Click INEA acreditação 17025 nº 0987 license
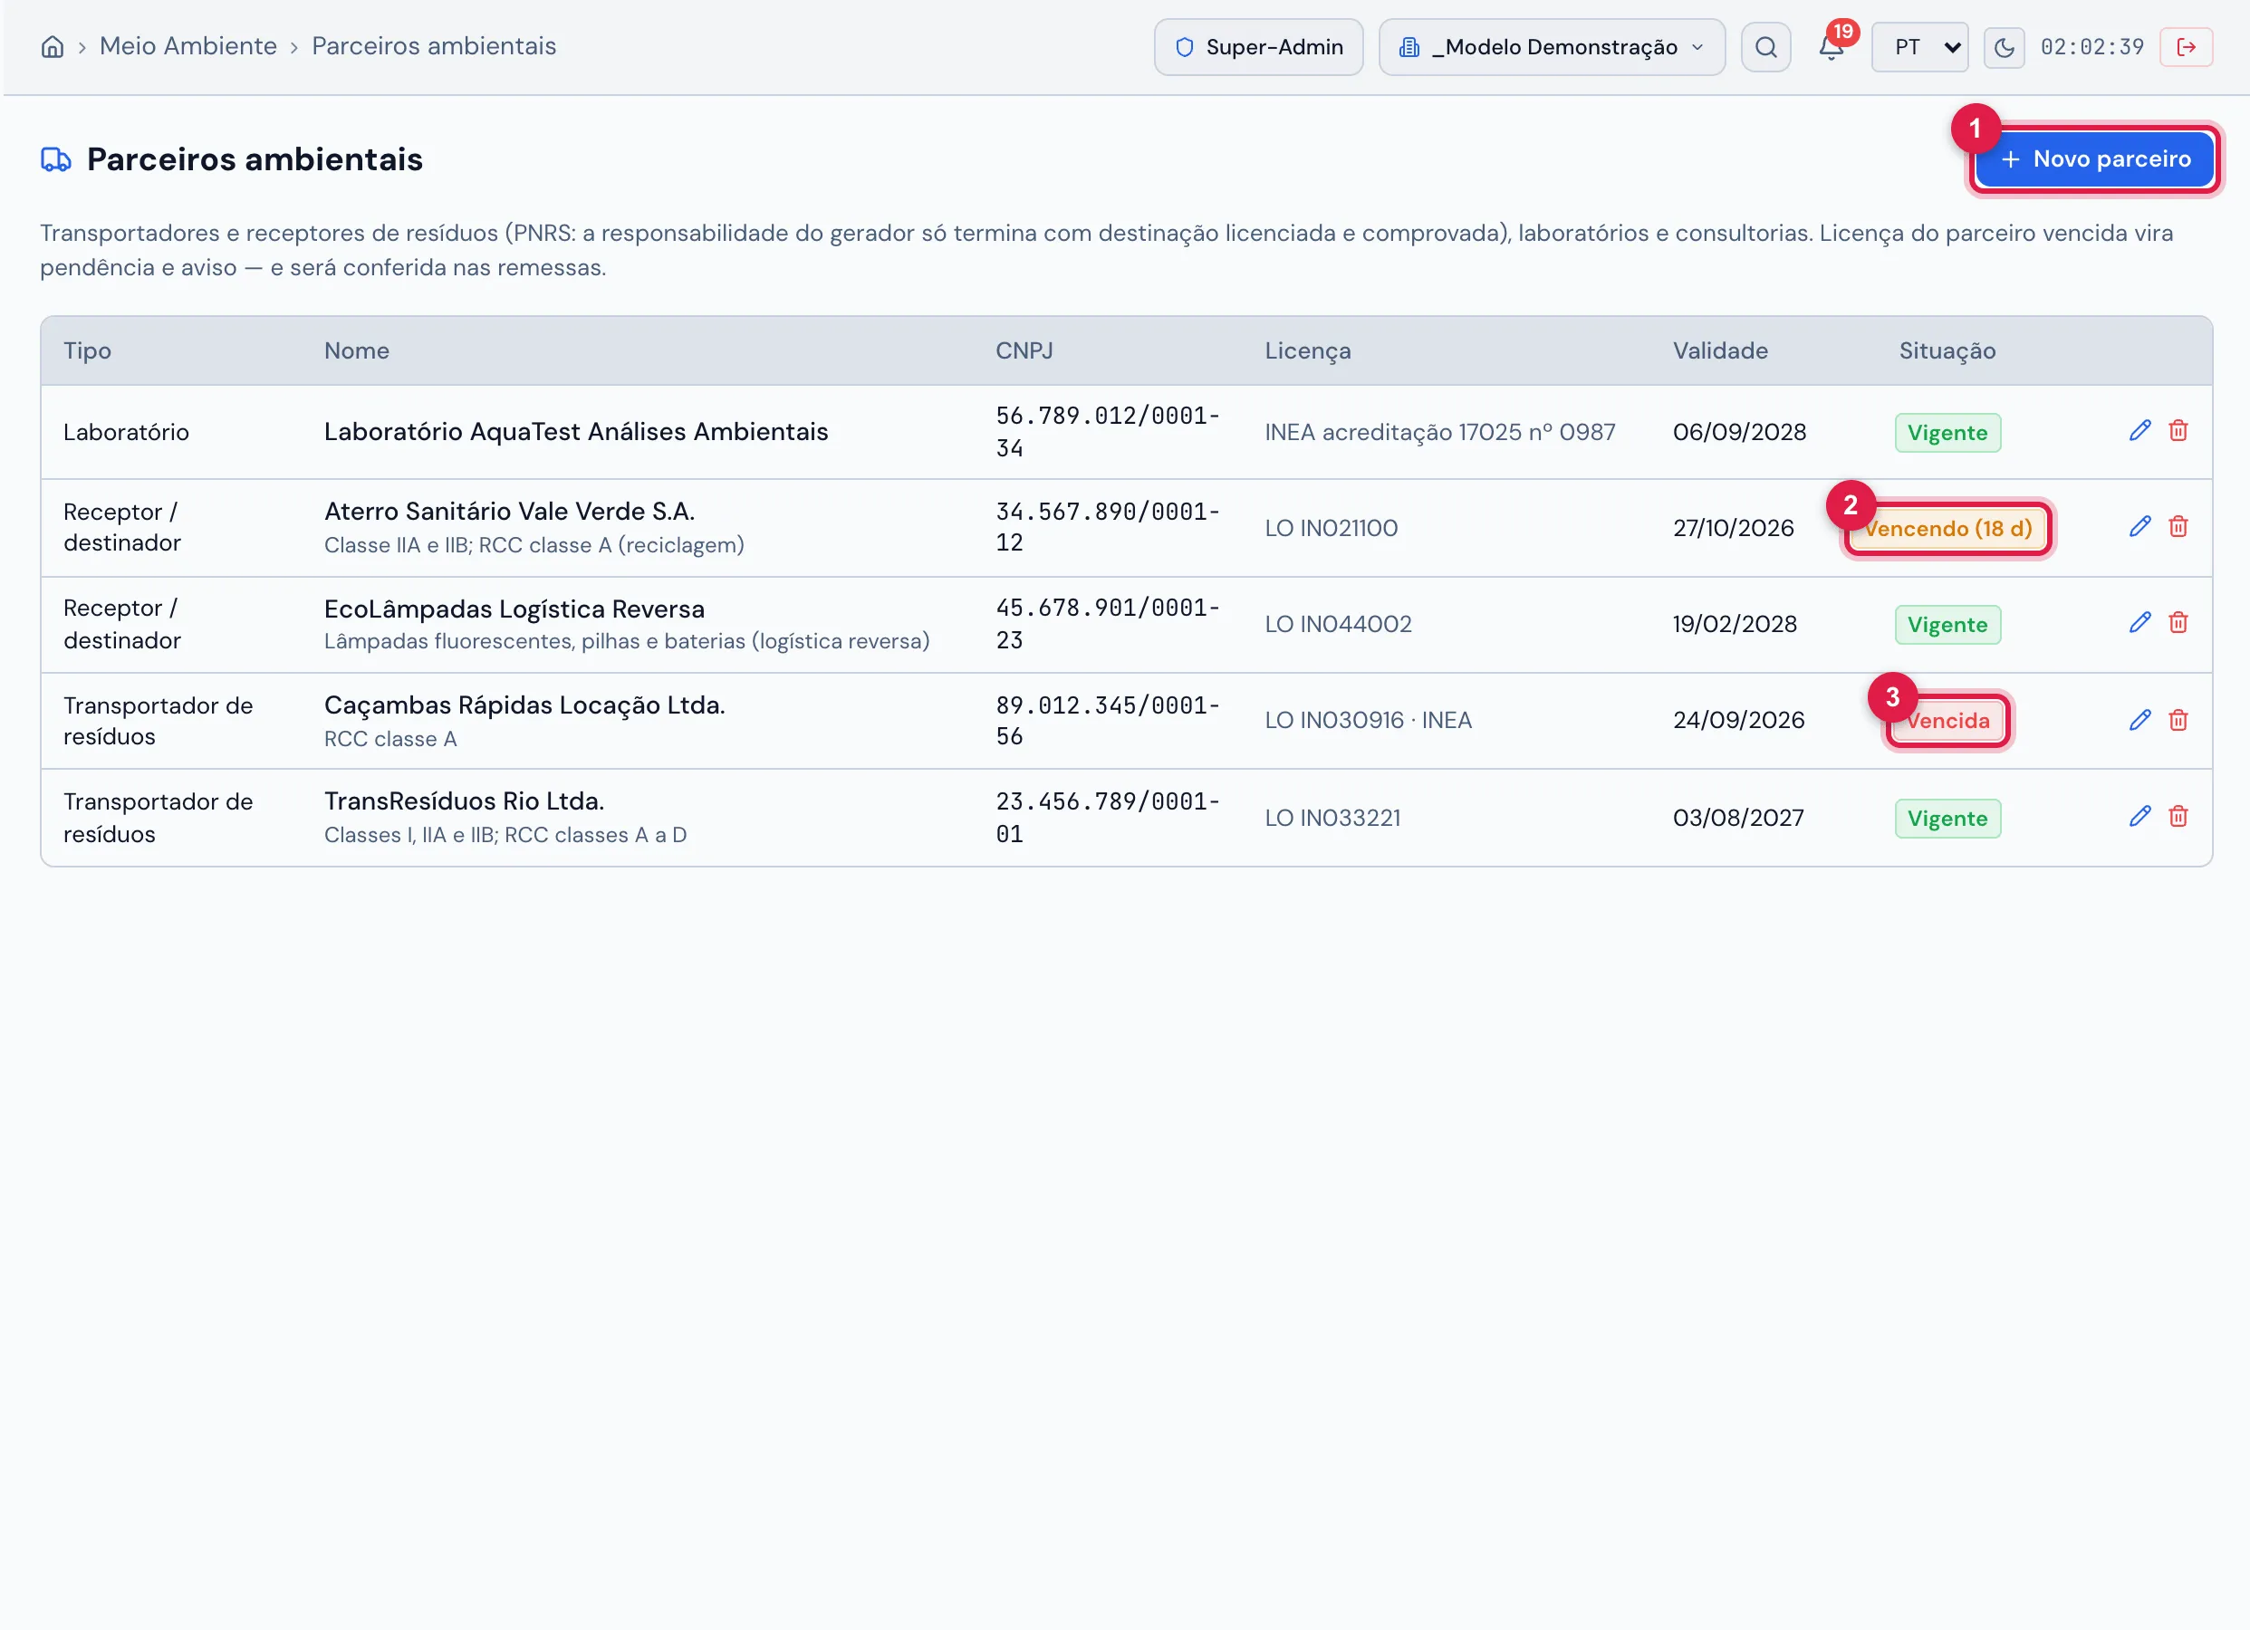This screenshot has width=2250, height=1630. point(1439,432)
